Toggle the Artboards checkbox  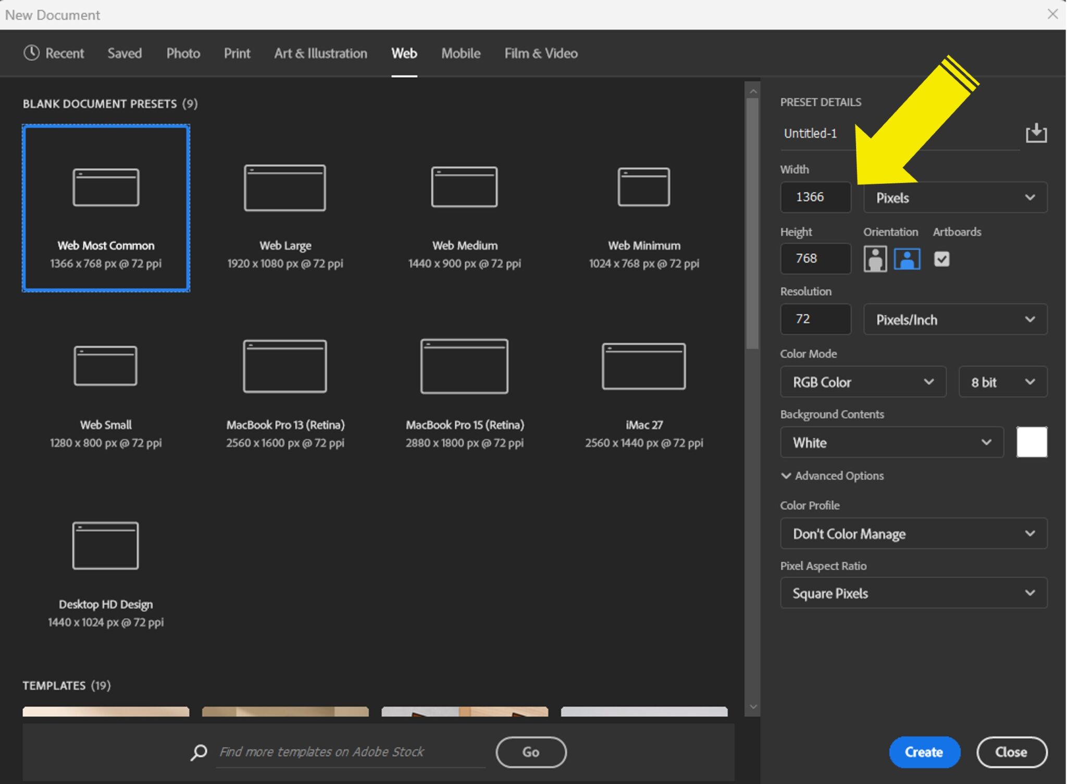(942, 258)
